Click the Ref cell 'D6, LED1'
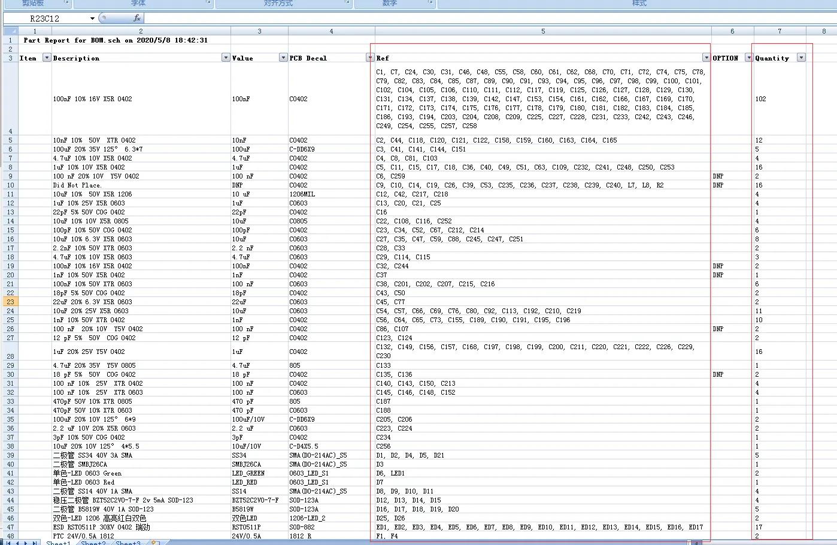This screenshot has height=545, width=837. pyautogui.click(x=543, y=473)
